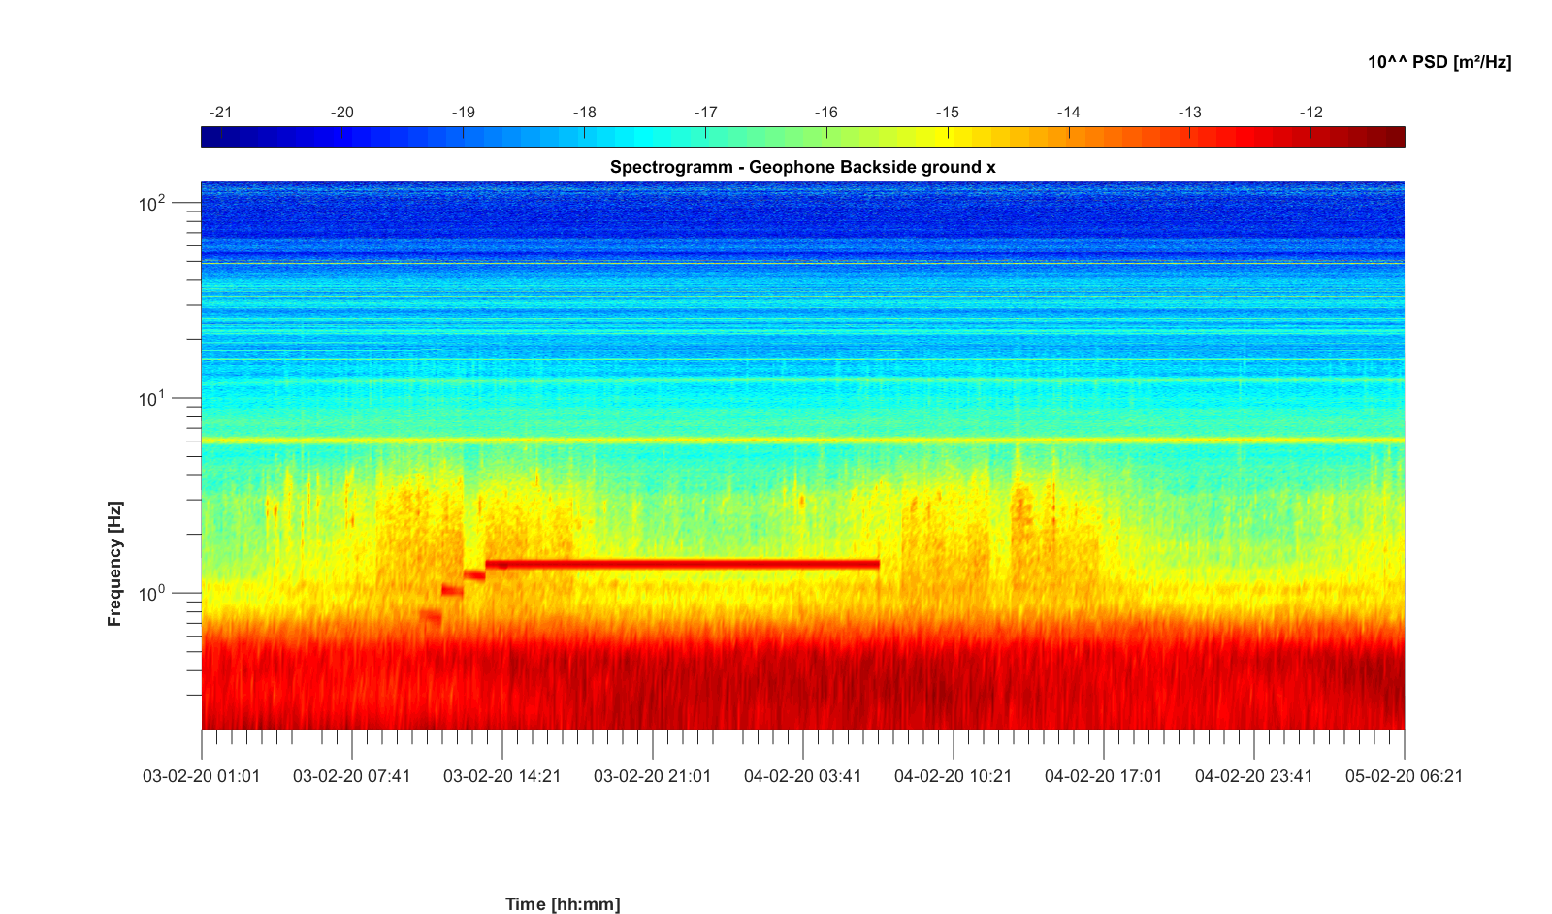
Task: Select the 04-02-20 10:21 time label
Action: 954,776
